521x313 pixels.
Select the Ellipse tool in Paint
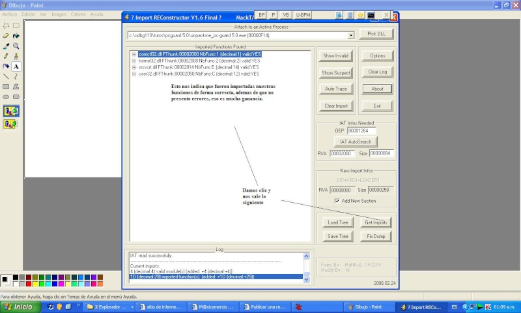[x=6, y=97]
